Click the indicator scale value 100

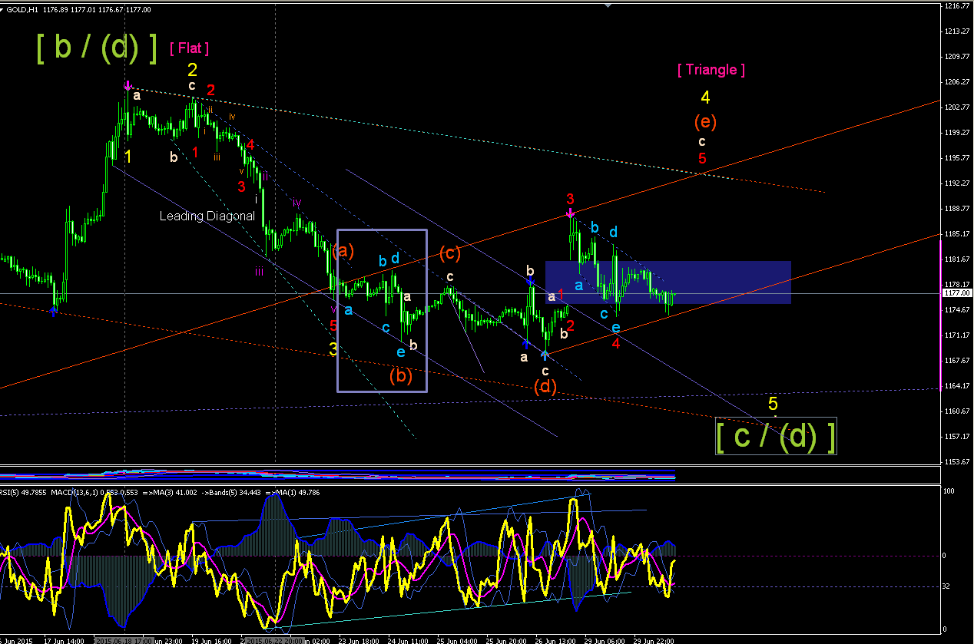(949, 490)
